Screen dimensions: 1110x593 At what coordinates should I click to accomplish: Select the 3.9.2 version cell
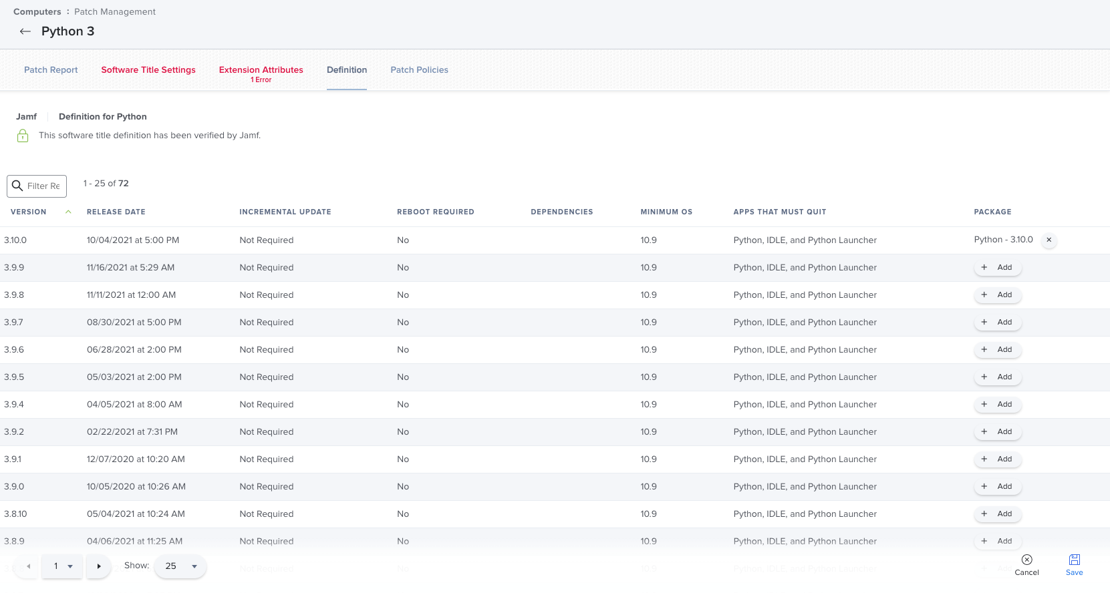tap(14, 431)
